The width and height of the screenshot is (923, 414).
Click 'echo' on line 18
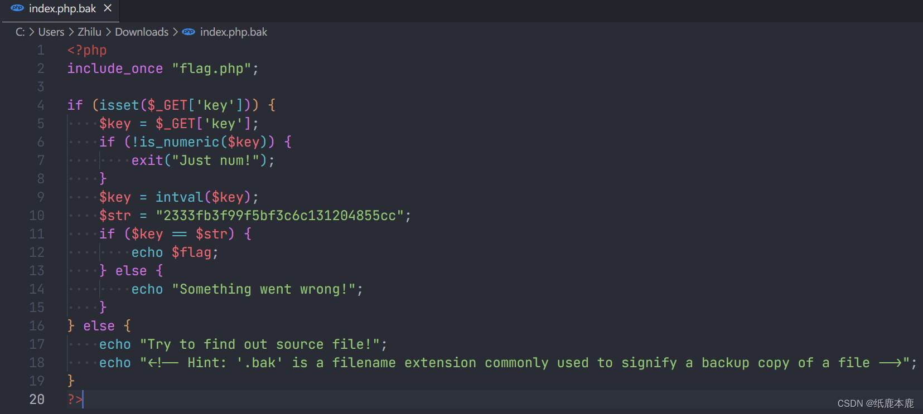pos(115,363)
